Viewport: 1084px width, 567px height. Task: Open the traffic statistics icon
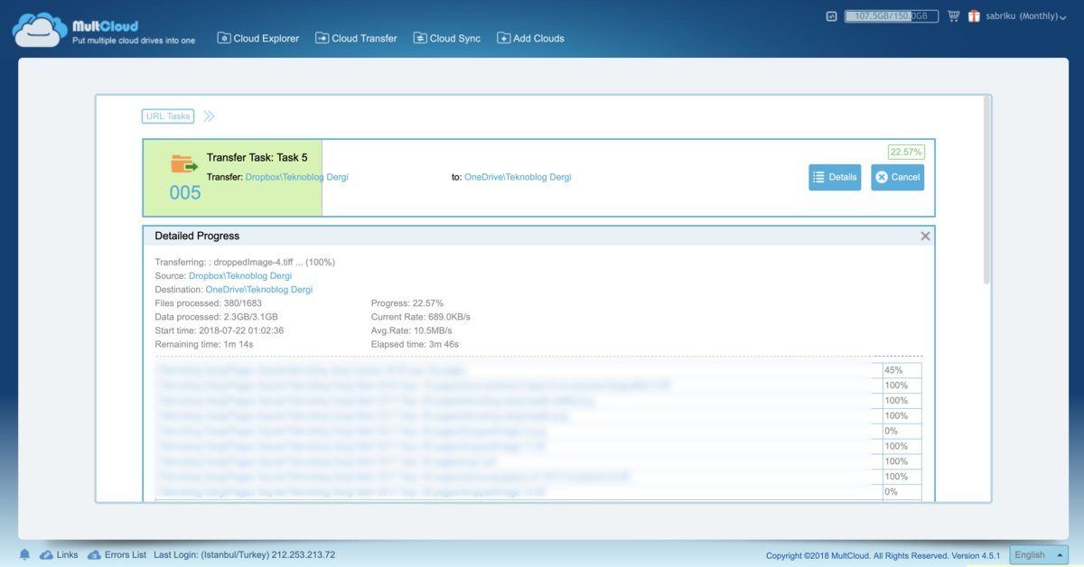tap(831, 16)
